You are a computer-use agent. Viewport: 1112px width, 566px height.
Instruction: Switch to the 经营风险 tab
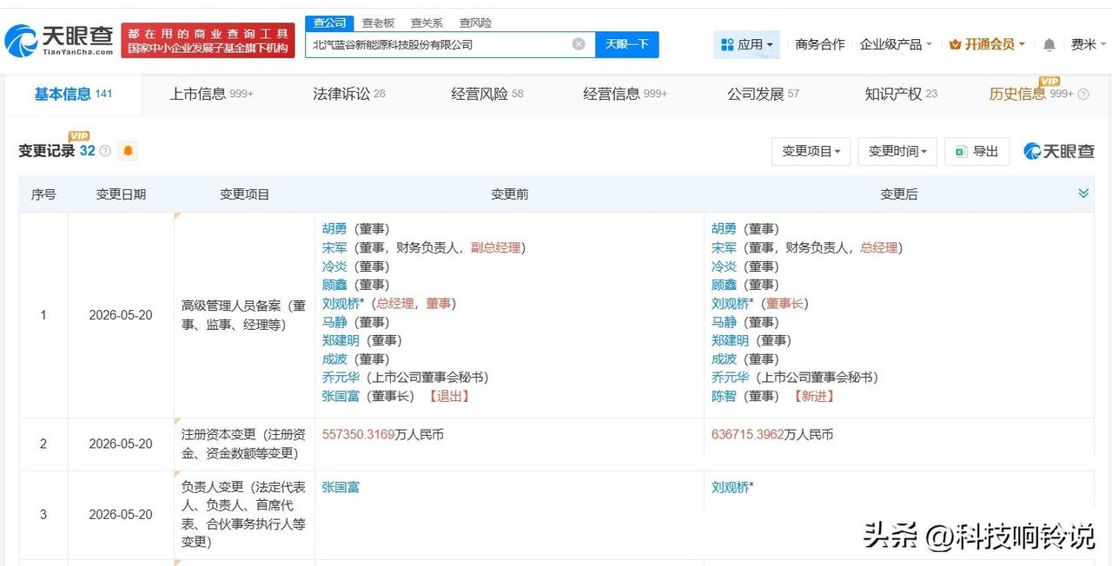pos(487,94)
